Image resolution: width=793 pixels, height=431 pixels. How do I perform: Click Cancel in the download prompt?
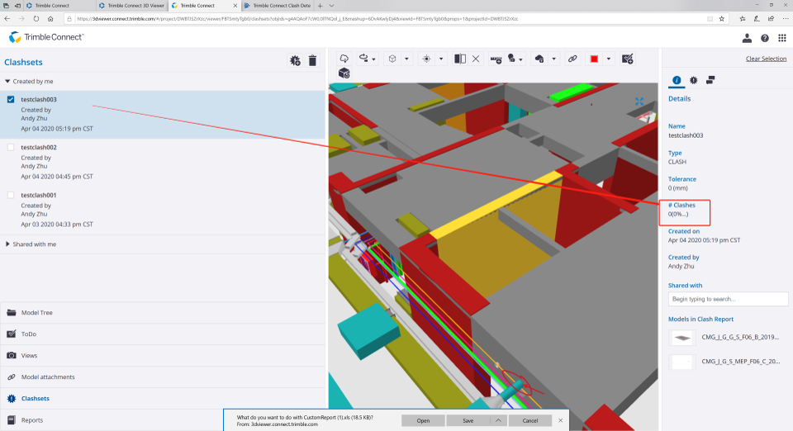coord(530,420)
